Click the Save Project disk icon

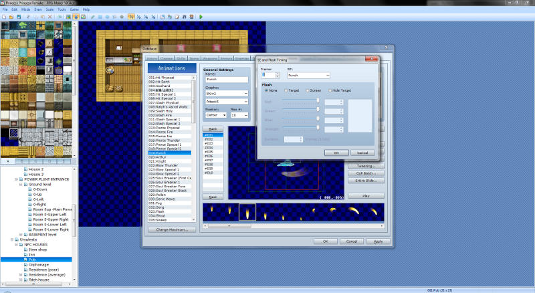[x=17, y=16]
